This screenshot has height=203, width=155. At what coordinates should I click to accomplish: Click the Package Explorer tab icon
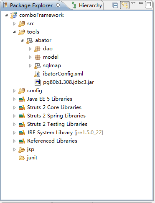point(5,5)
